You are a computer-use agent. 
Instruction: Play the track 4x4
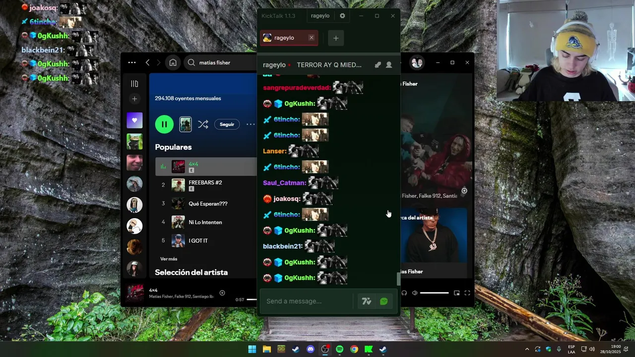coord(206,167)
